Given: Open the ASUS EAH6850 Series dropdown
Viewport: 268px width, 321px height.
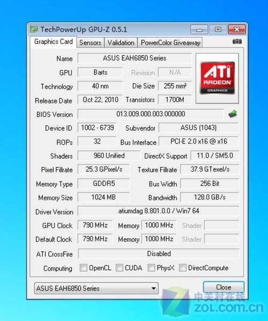Looking at the screenshot, I should pos(96,288).
